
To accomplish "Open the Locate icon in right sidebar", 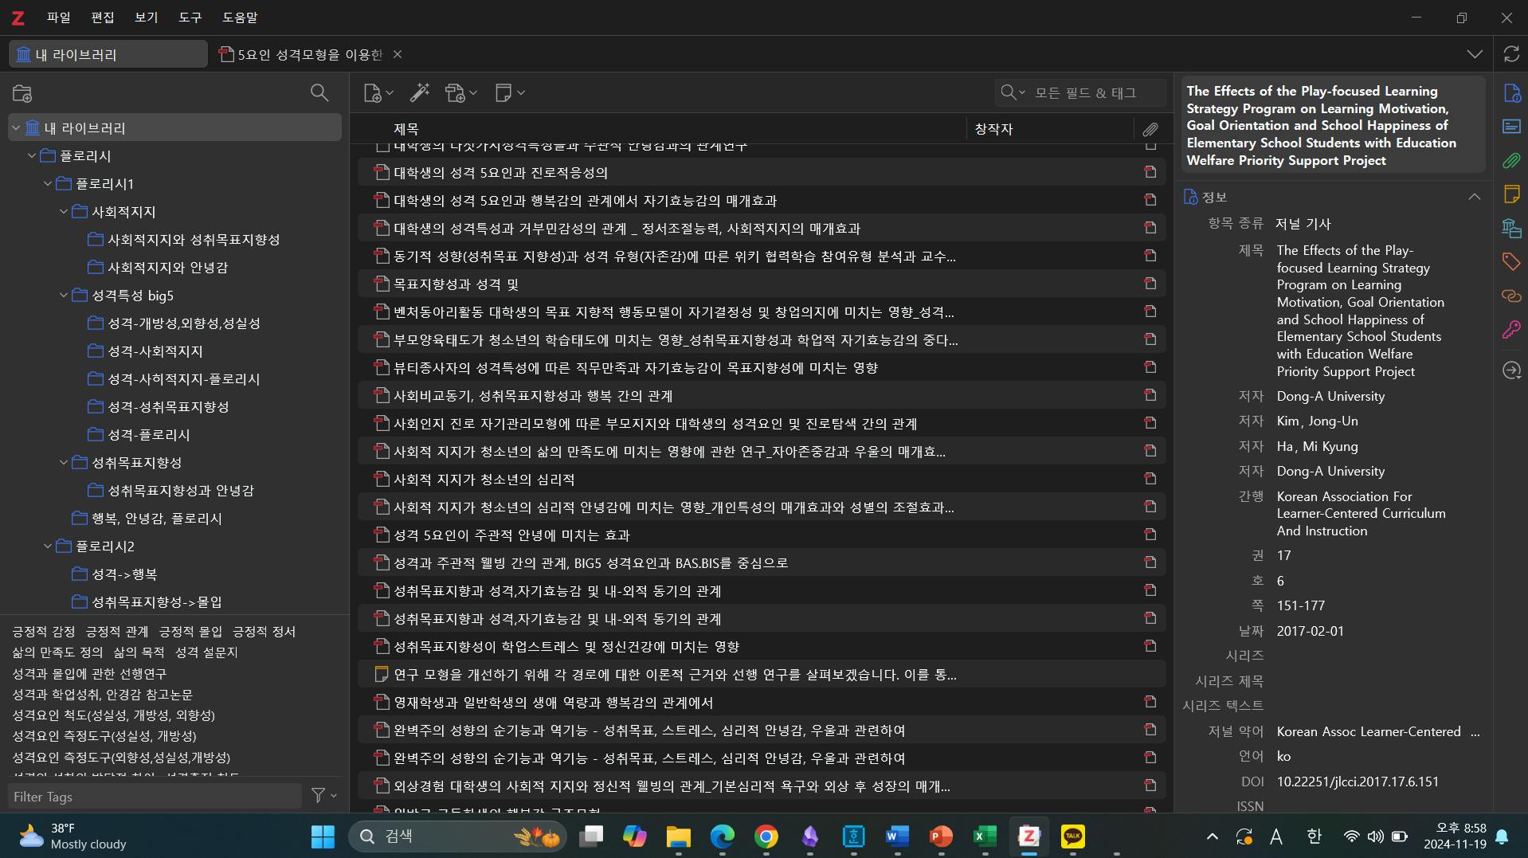I will coord(1511,370).
